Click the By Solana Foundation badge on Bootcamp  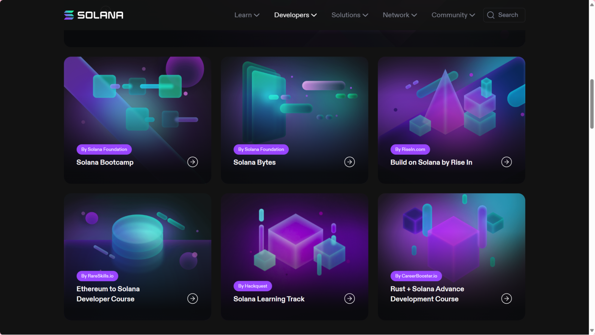tap(104, 149)
